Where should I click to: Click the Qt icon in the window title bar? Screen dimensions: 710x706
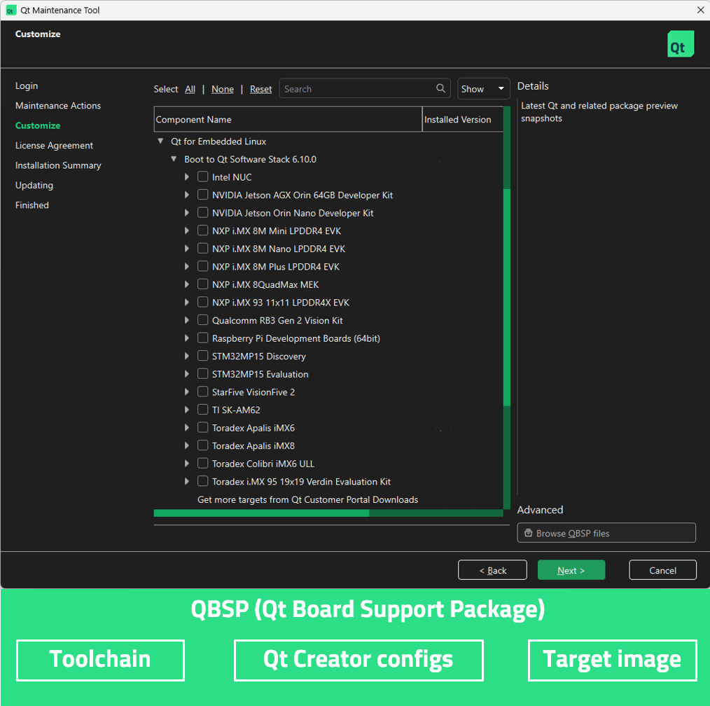click(x=10, y=10)
